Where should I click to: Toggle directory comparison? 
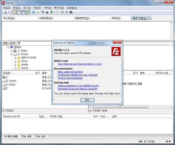62,12
